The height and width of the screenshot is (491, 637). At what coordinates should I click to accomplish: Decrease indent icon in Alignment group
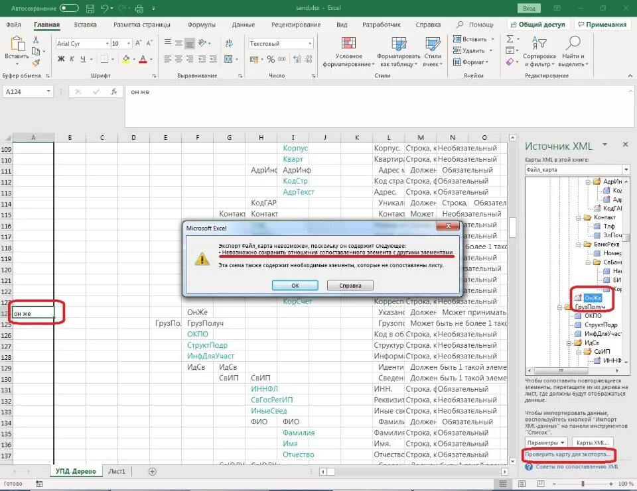tap(202, 59)
